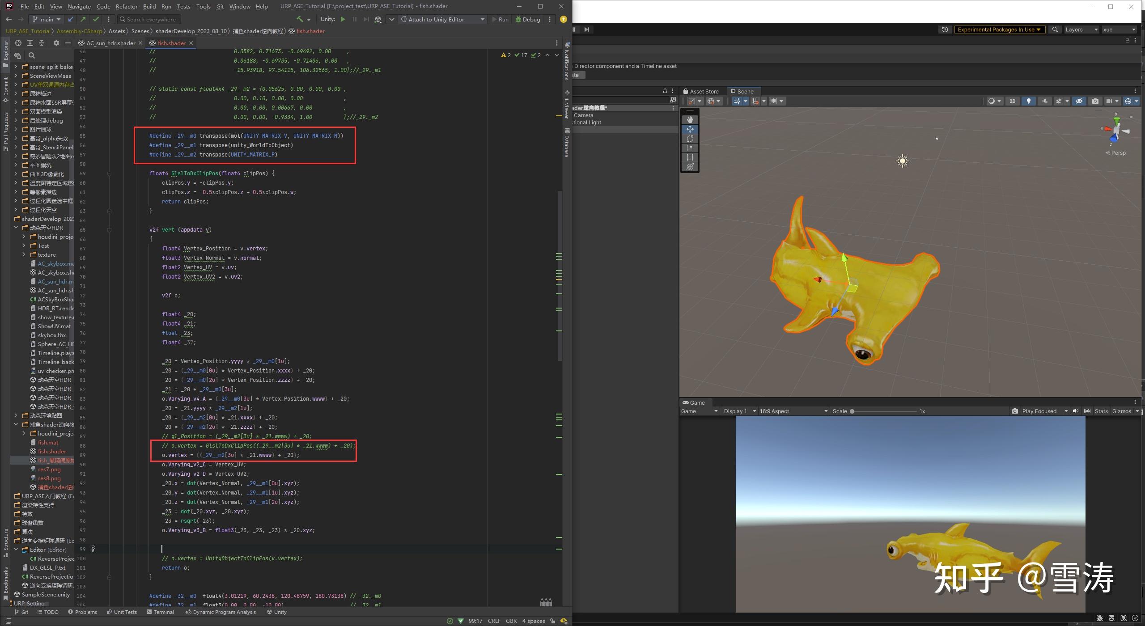1145x626 pixels.
Task: Toggle scene visibility with the crossed-eye icon
Action: pyautogui.click(x=1079, y=101)
